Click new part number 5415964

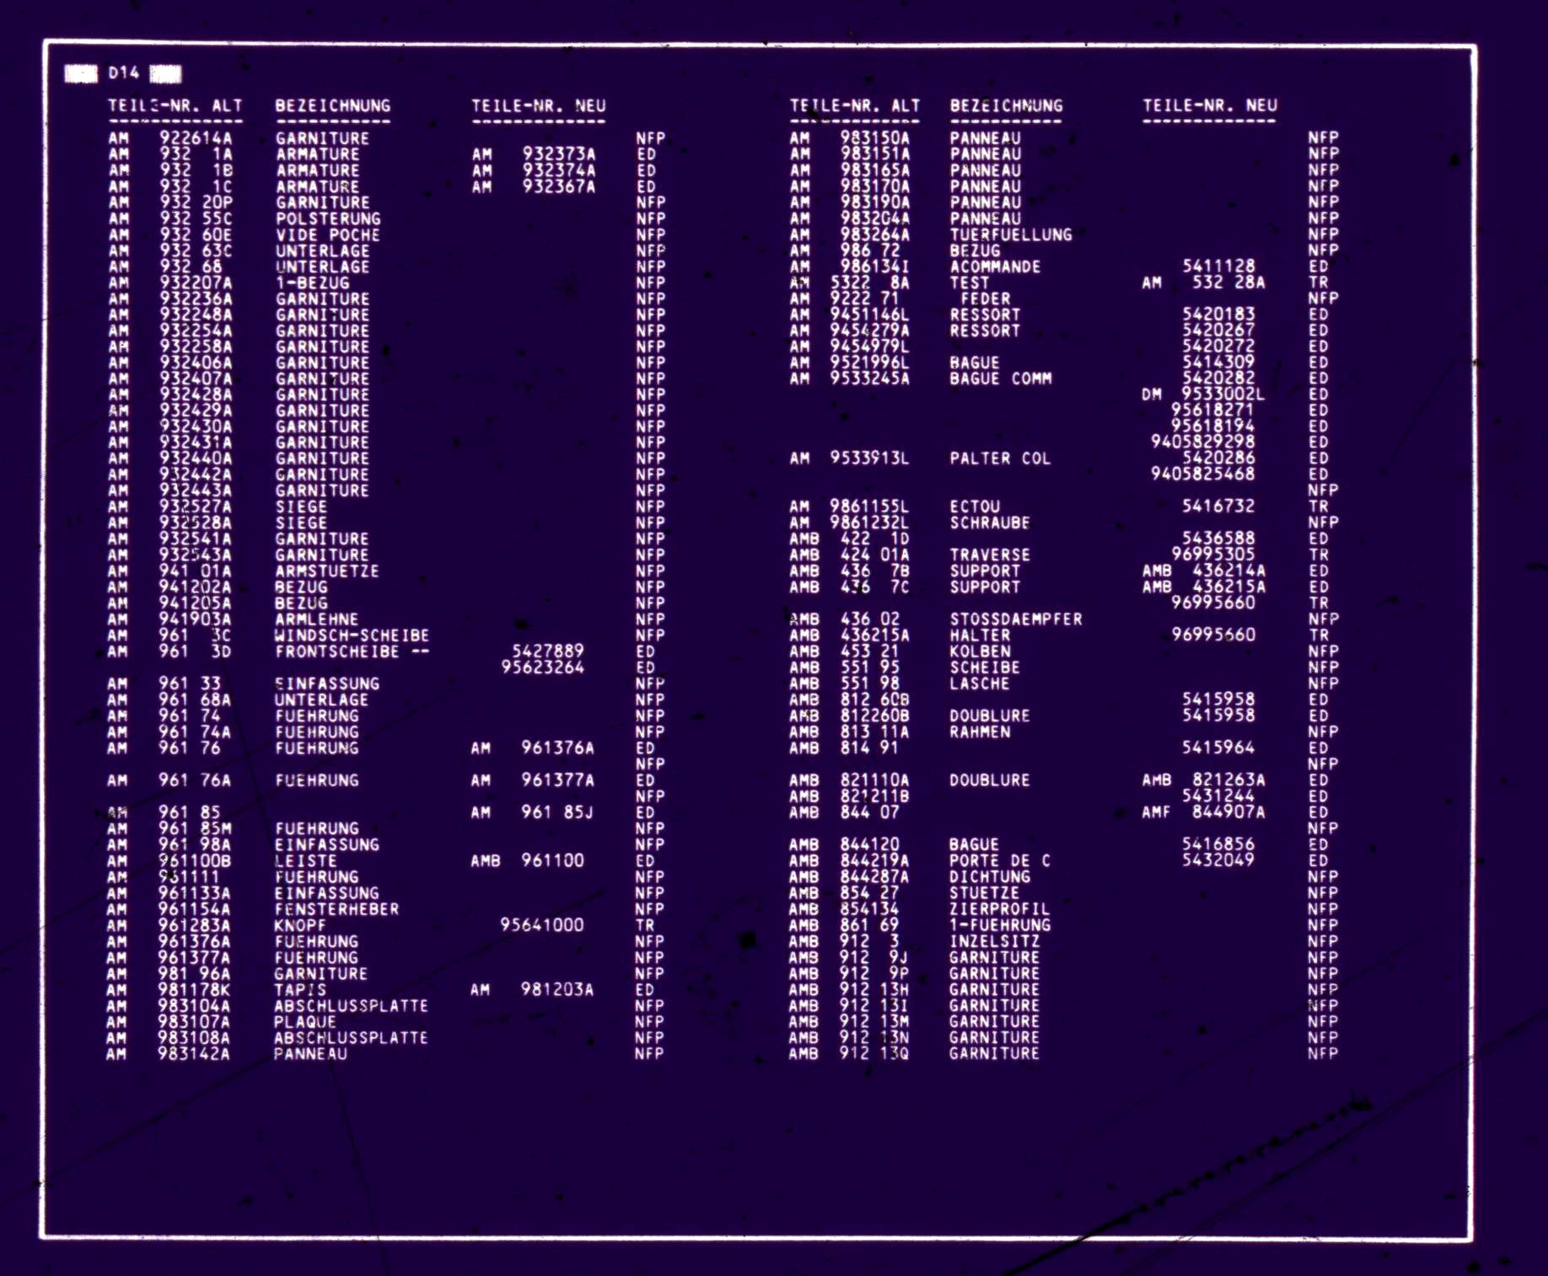(x=1218, y=748)
